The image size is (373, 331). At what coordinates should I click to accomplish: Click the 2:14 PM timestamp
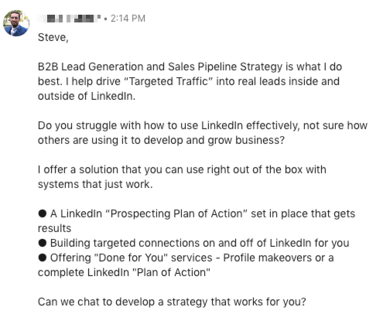pyautogui.click(x=128, y=19)
